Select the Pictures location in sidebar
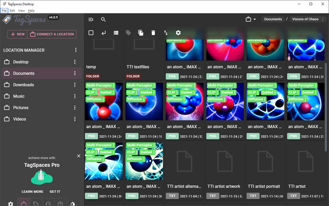The image size is (329, 206). tap(21, 108)
